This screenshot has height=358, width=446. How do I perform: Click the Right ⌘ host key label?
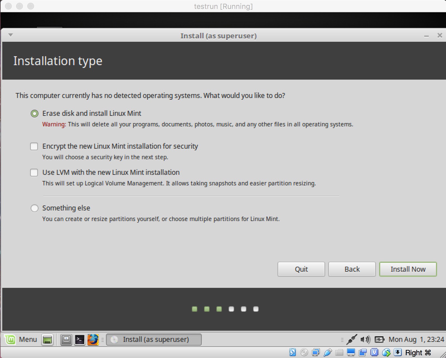pos(418,352)
